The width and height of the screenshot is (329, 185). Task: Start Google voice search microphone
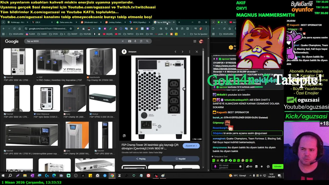[x=135, y=41]
